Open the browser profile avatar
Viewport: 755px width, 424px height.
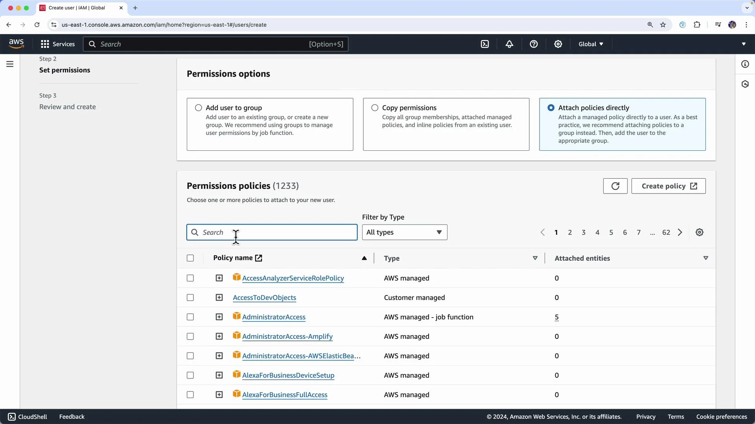tap(732, 25)
